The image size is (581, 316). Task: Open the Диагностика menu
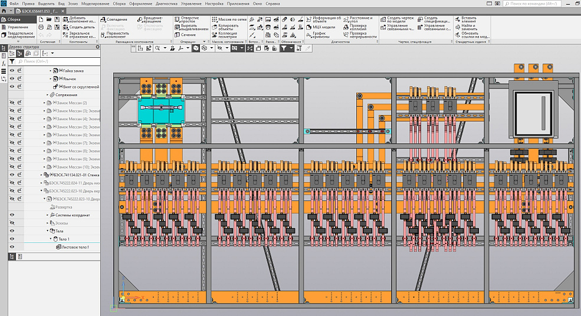[x=166, y=4]
